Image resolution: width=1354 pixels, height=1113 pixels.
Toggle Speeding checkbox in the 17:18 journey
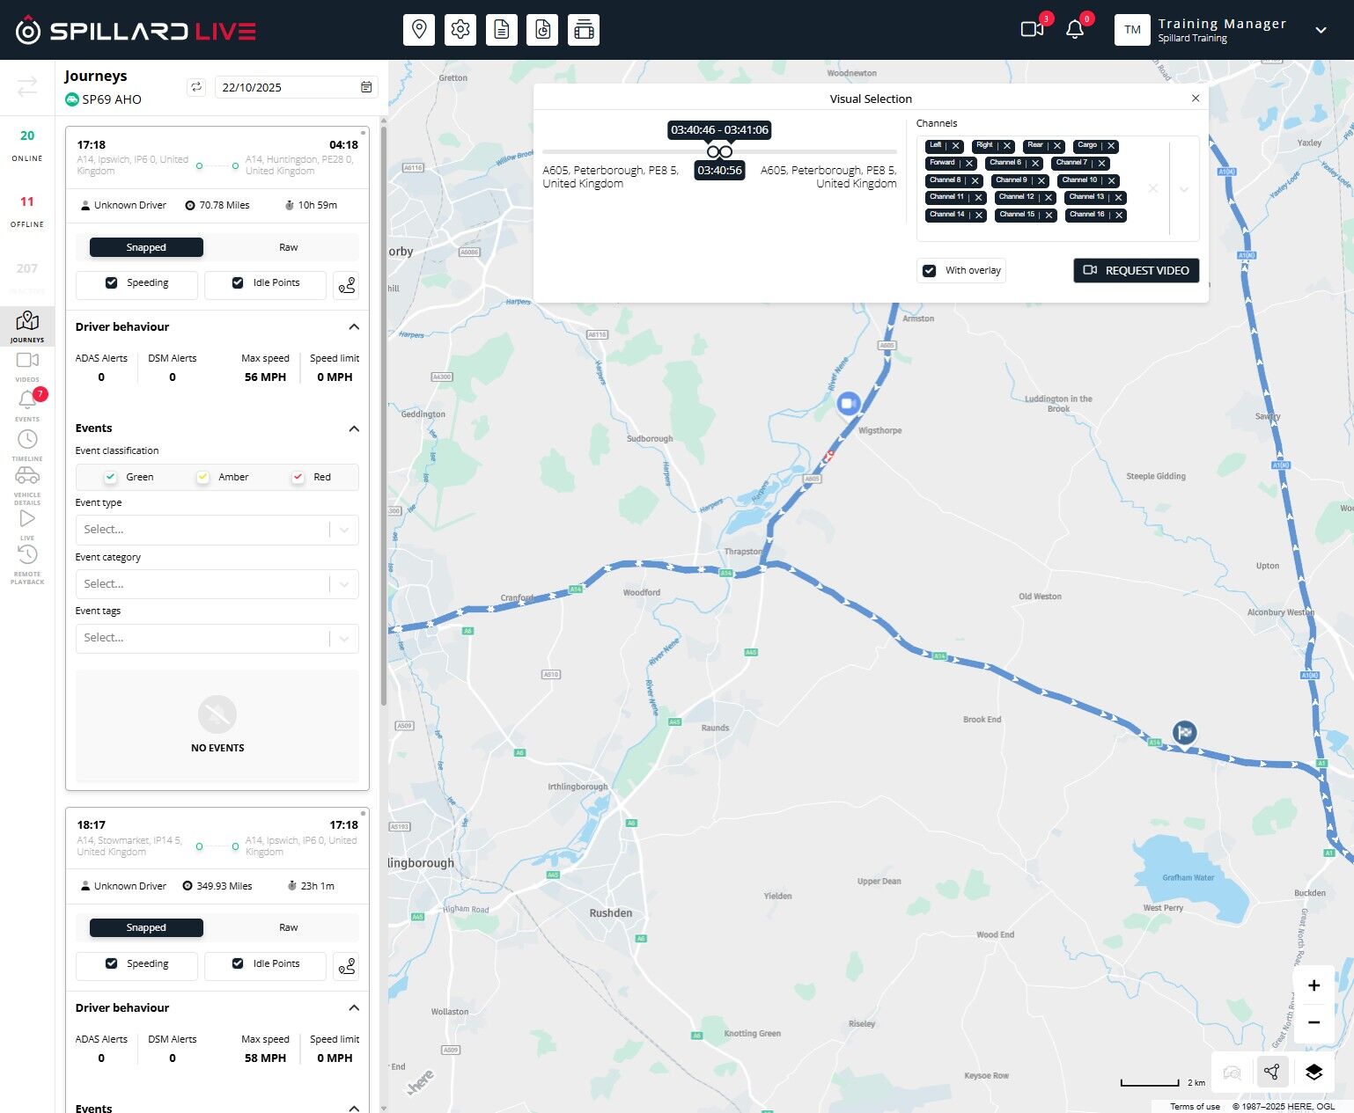111,282
